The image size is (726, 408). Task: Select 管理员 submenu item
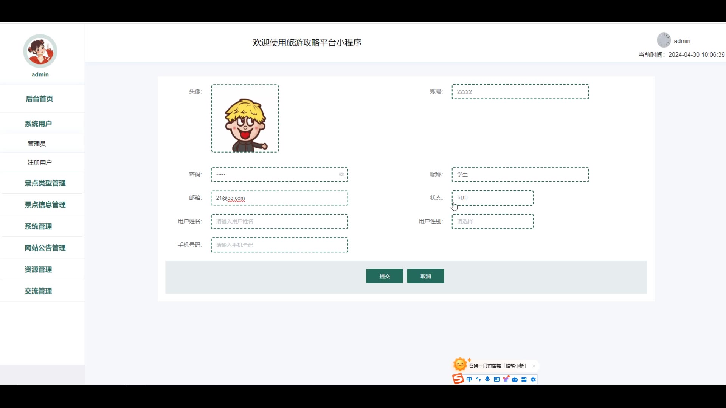click(x=37, y=144)
